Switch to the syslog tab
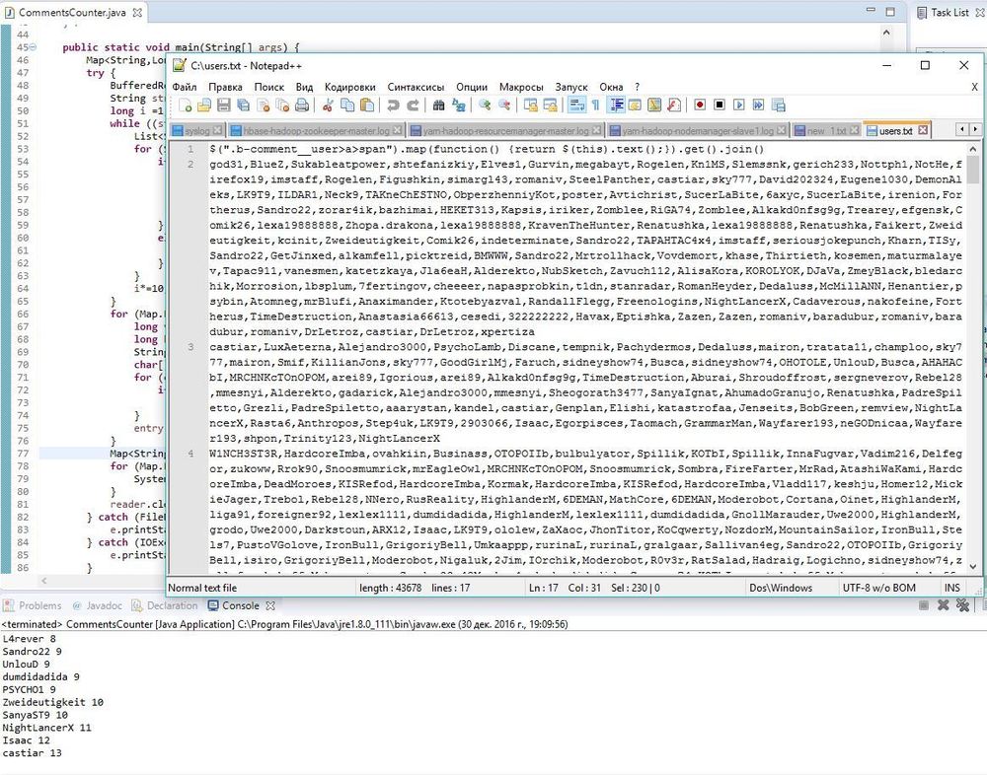The height and width of the screenshot is (775, 987). (191, 130)
